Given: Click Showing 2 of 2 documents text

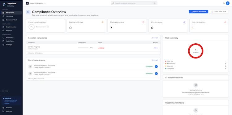Looking at the screenshot, I should [36, 79].
